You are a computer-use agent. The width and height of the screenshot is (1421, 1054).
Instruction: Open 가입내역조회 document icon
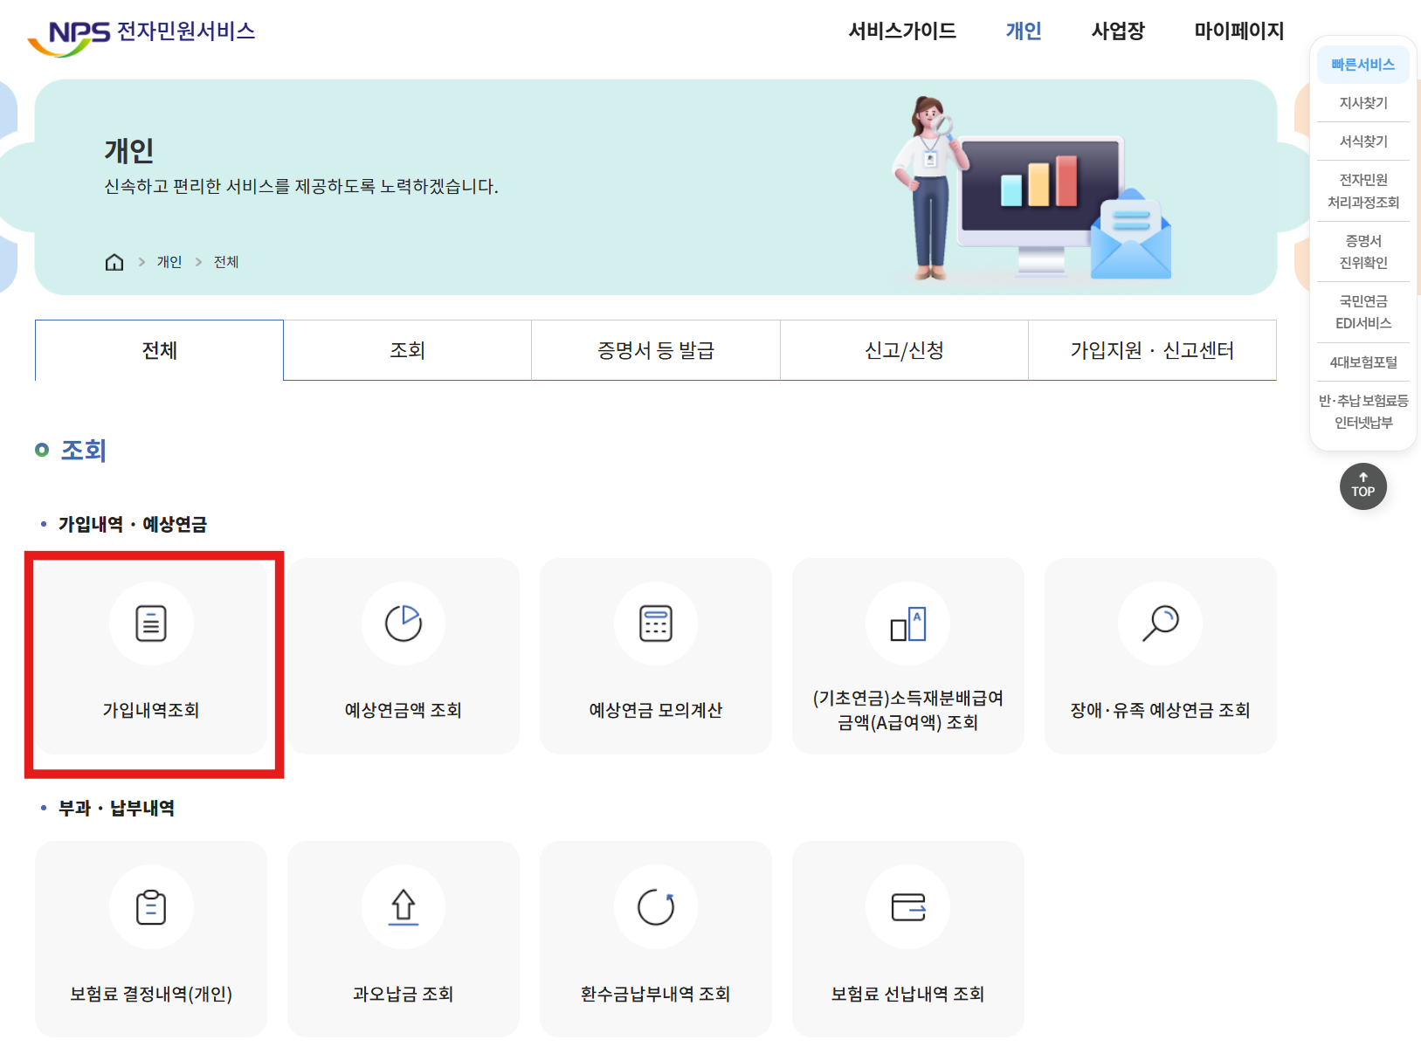[151, 623]
